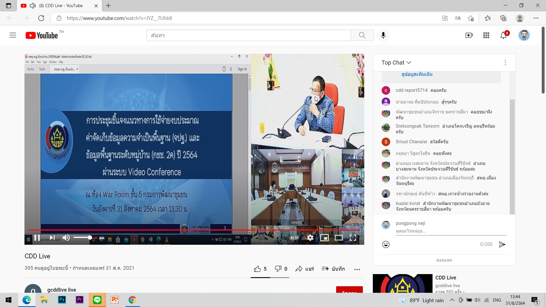Open a new browser tab

[108, 5]
